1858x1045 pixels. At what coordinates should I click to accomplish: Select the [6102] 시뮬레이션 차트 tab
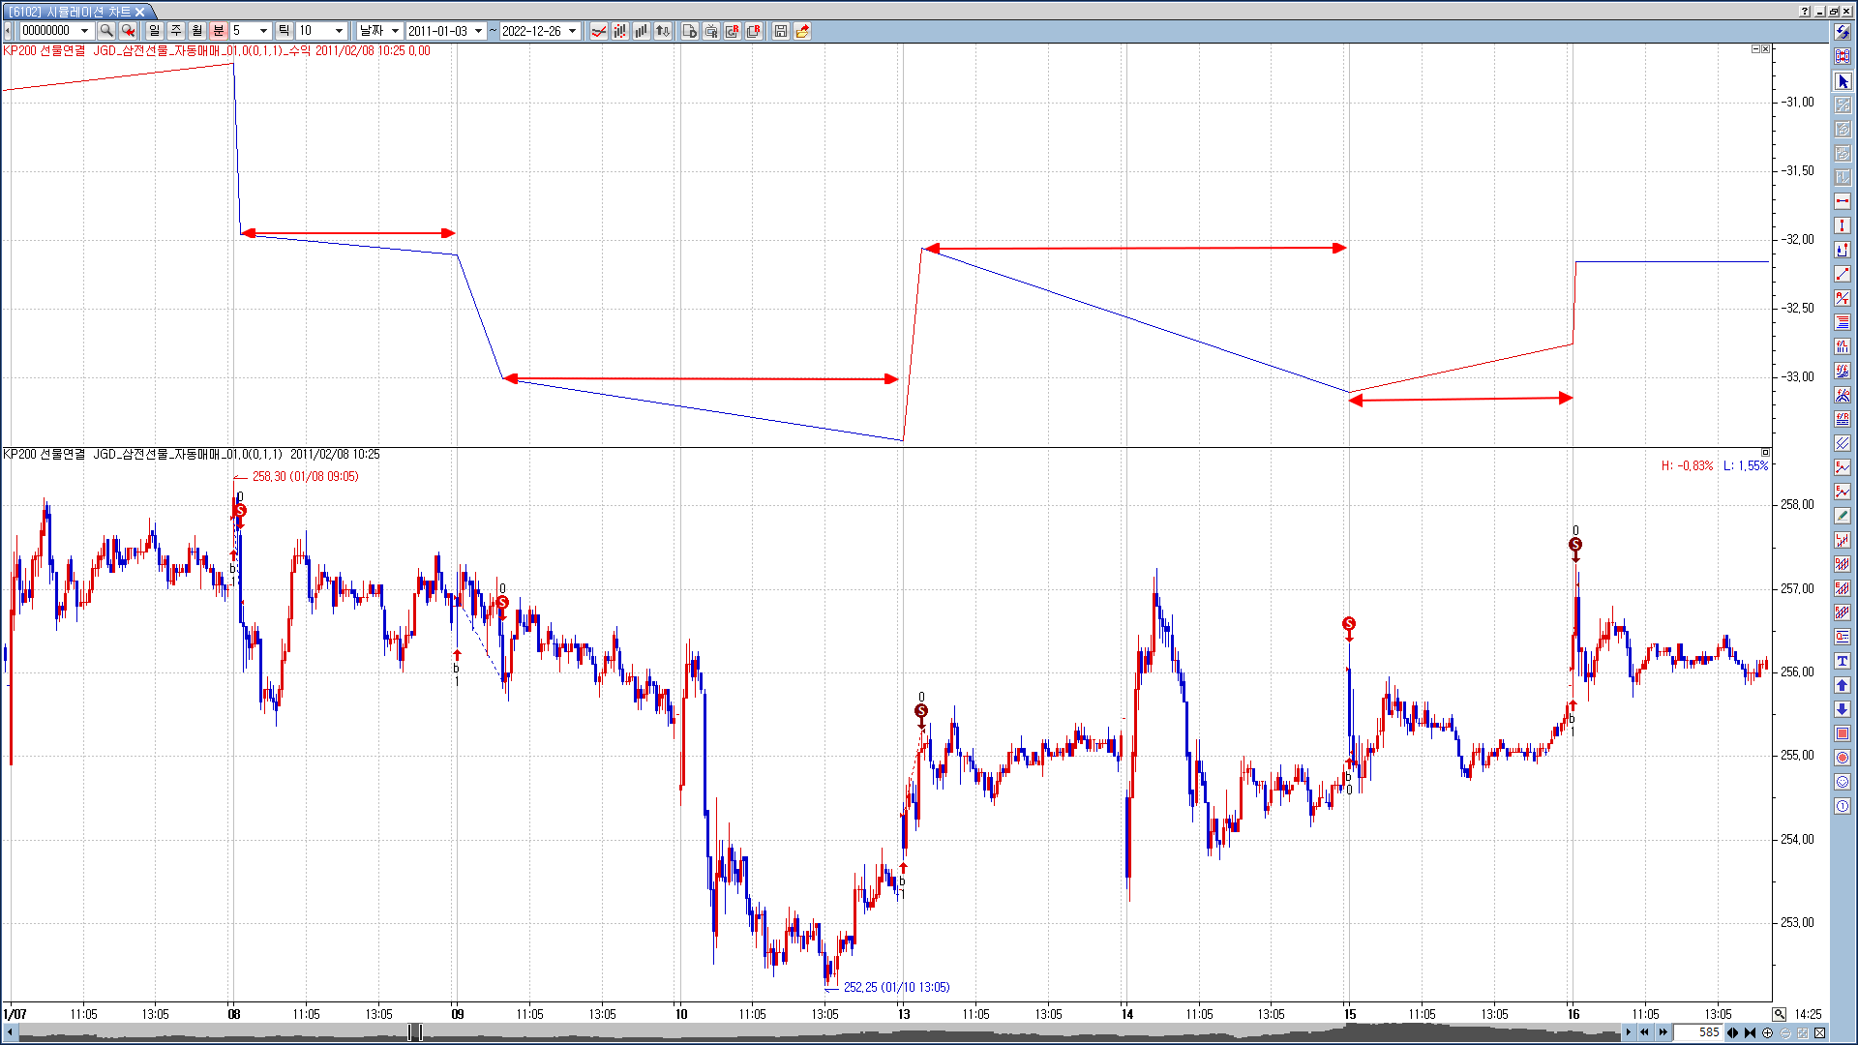pos(70,12)
